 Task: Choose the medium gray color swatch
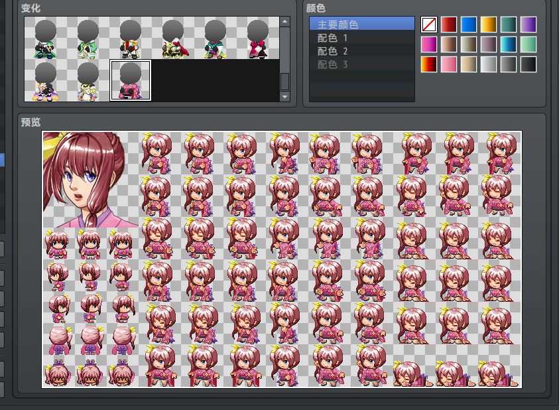coord(509,64)
